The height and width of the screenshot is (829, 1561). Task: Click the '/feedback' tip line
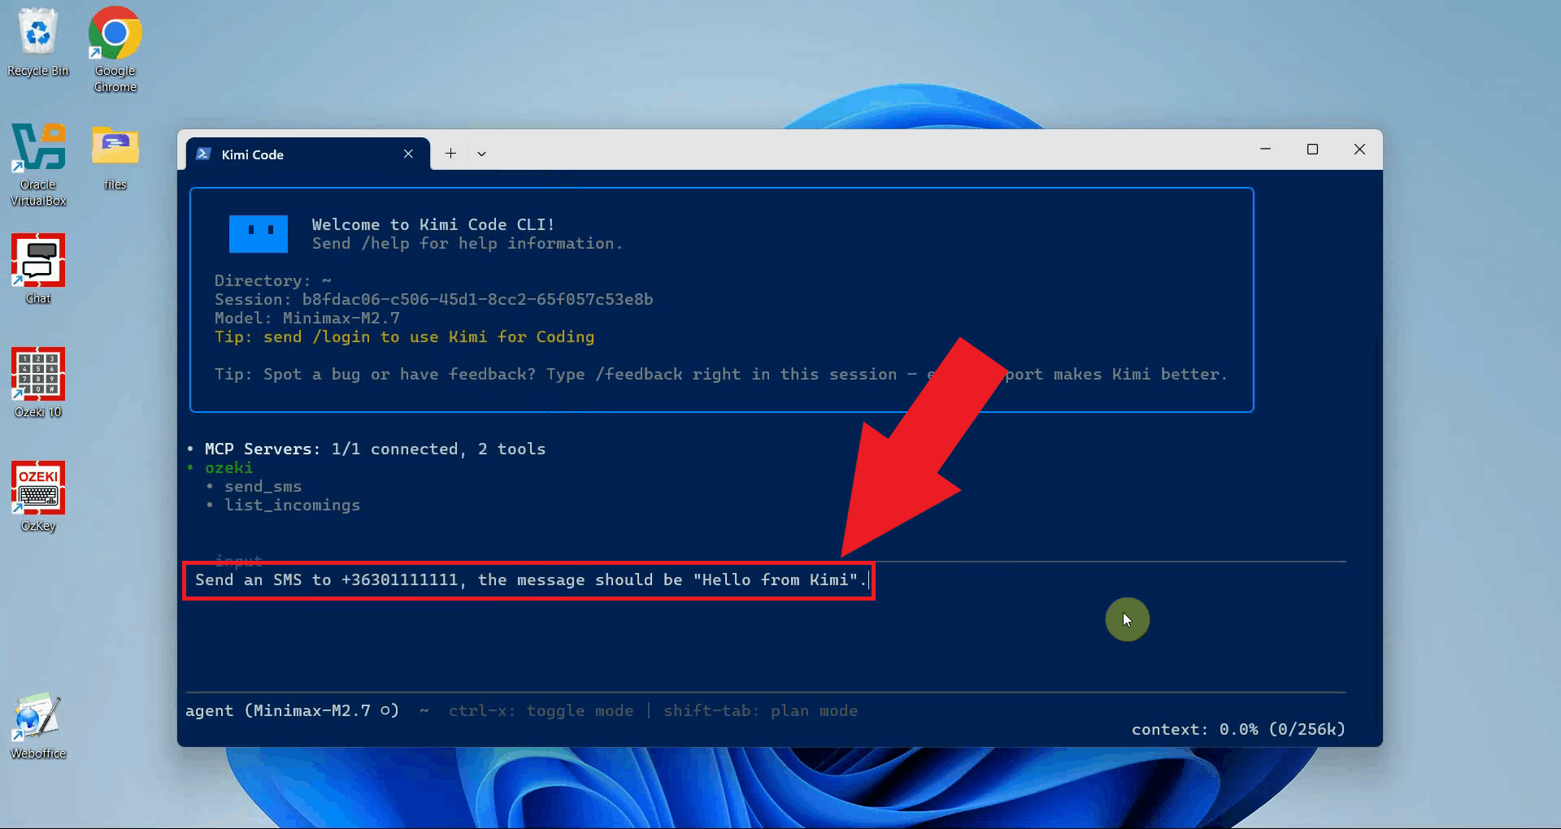click(721, 374)
